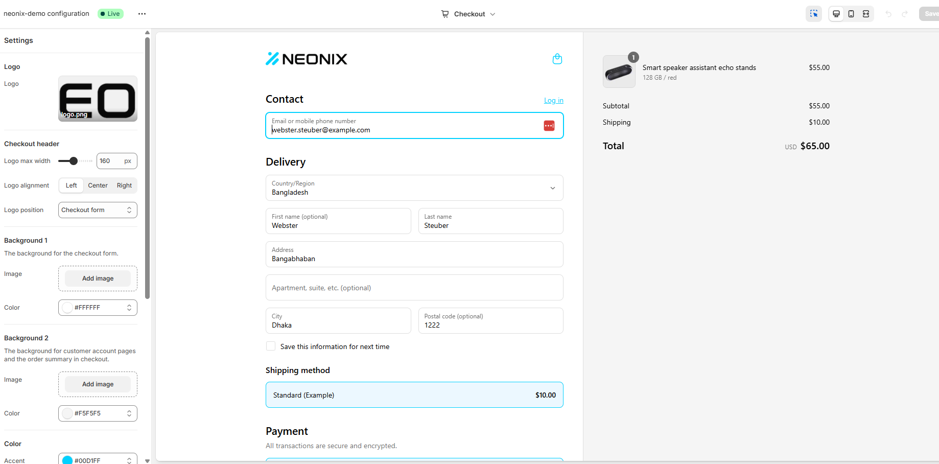Add image for Background 1

[98, 279]
